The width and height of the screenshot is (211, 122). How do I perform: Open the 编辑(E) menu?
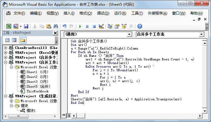pos(36,13)
